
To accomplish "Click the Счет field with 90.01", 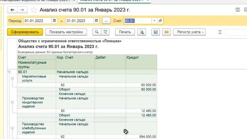I will tap(137, 21).
